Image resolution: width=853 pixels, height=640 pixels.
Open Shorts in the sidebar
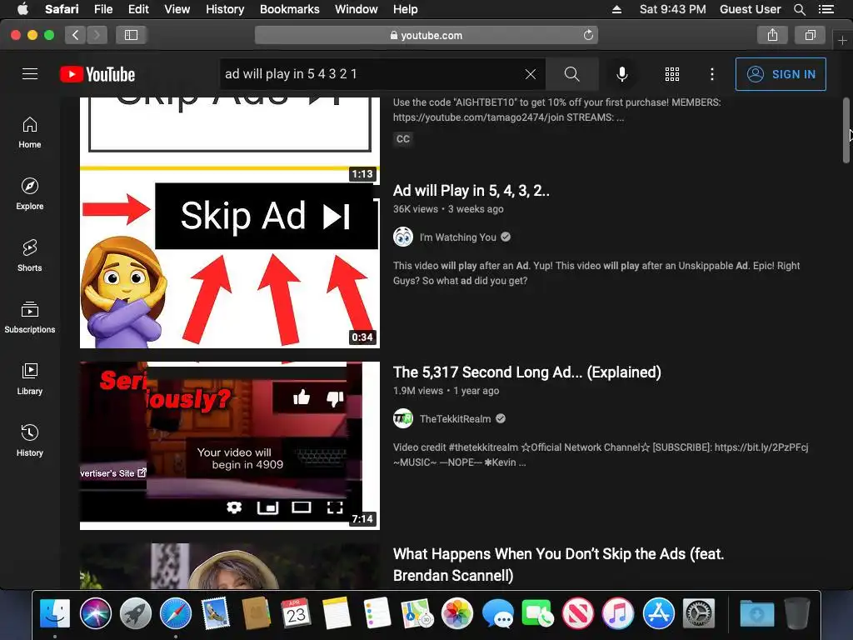point(30,256)
